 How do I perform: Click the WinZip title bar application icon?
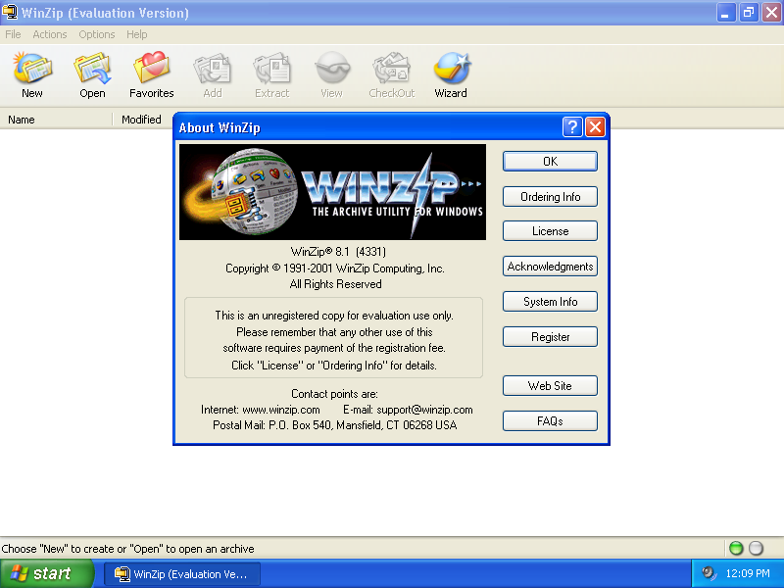[10, 12]
